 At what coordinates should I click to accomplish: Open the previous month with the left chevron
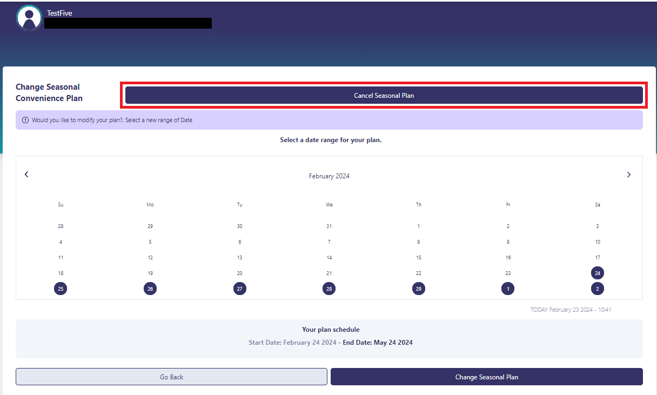[x=26, y=174]
